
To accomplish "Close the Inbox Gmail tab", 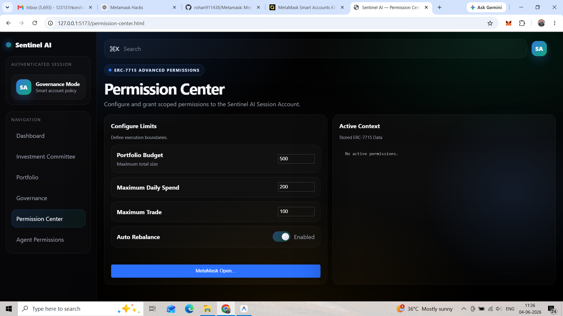I will (x=91, y=7).
